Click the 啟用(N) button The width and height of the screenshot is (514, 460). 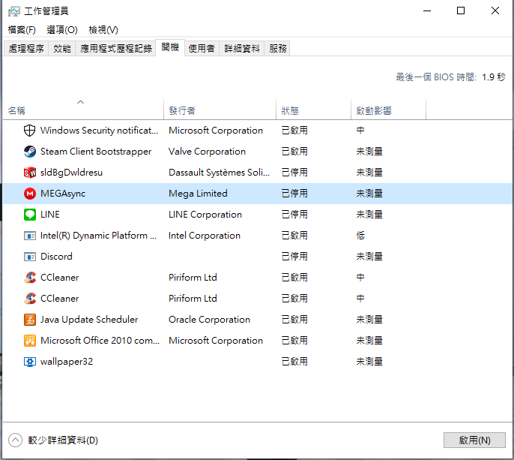pos(474,440)
